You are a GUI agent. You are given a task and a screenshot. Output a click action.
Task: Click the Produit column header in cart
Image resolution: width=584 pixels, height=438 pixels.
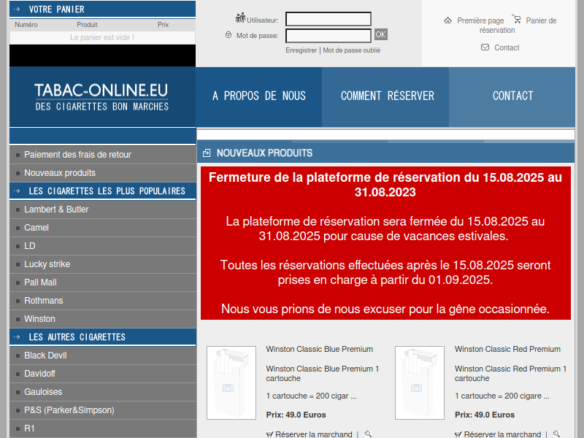pos(87,25)
